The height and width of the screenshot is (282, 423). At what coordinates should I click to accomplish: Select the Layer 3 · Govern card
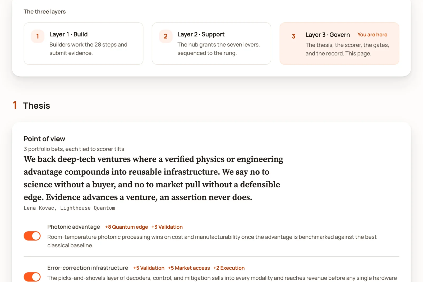click(x=339, y=44)
